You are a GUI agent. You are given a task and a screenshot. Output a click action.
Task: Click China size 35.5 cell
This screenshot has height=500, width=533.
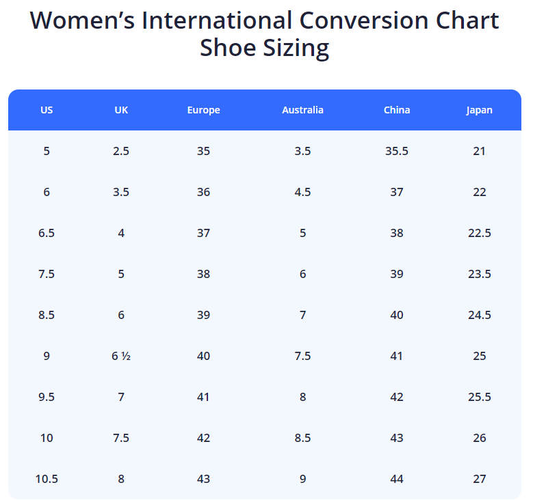tap(397, 151)
